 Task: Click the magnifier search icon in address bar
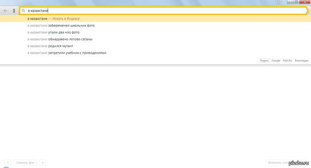(x=24, y=11)
